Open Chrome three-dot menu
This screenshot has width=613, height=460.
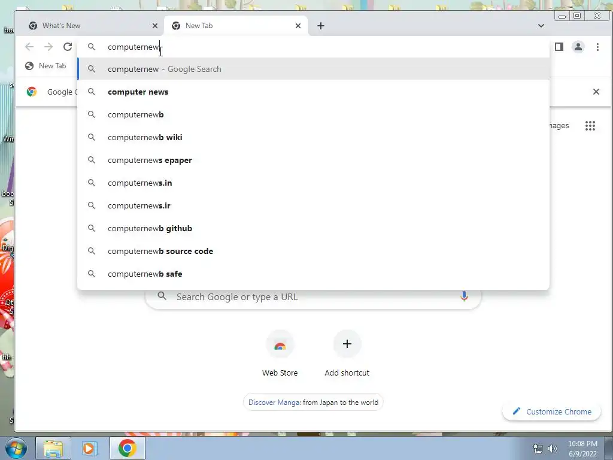(597, 47)
